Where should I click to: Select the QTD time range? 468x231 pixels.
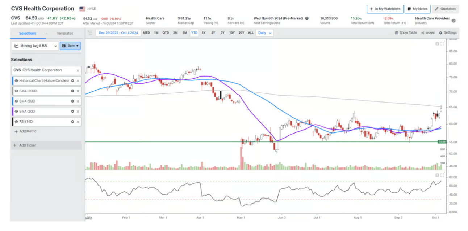(x=166, y=33)
